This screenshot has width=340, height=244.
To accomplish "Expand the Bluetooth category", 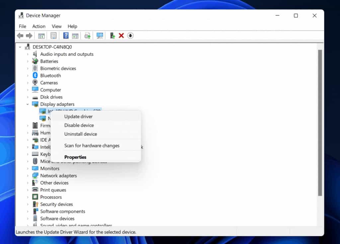I will pos(28,75).
